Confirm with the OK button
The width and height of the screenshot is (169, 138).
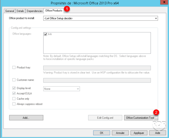click(102, 133)
